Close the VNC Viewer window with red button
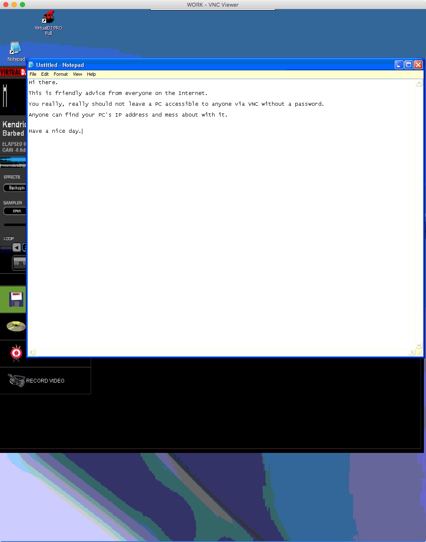The width and height of the screenshot is (426, 542). 6,5
